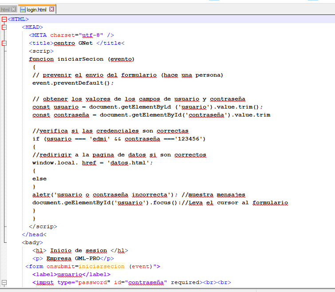Toggle the fold marker beside the password input line
335x292 pixels.
[x=4, y=282]
